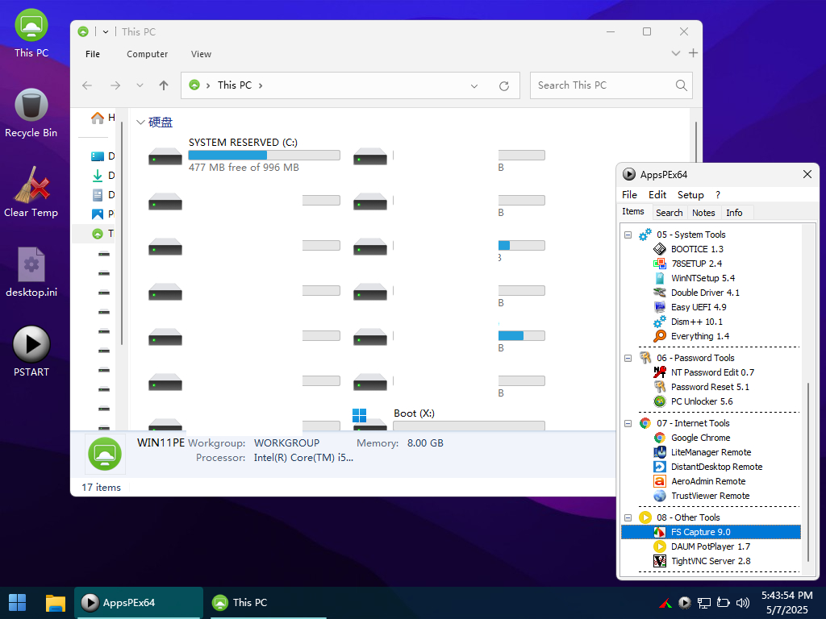Screen dimensions: 826x619
Task: Click Home item in navigation pane
Action: tap(102, 118)
